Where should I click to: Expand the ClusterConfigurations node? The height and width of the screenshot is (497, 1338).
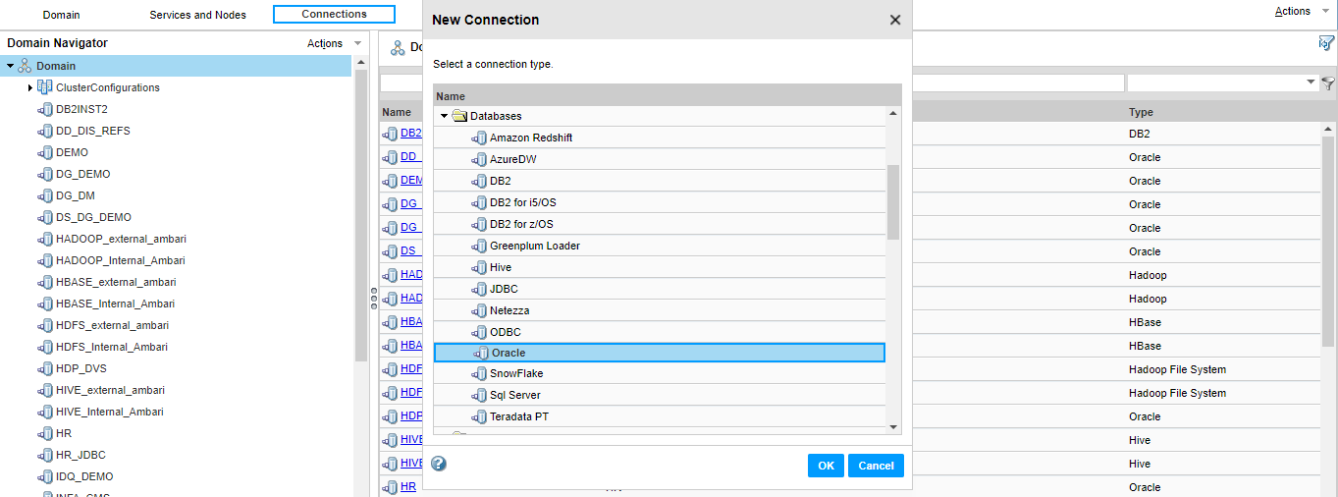[x=30, y=87]
